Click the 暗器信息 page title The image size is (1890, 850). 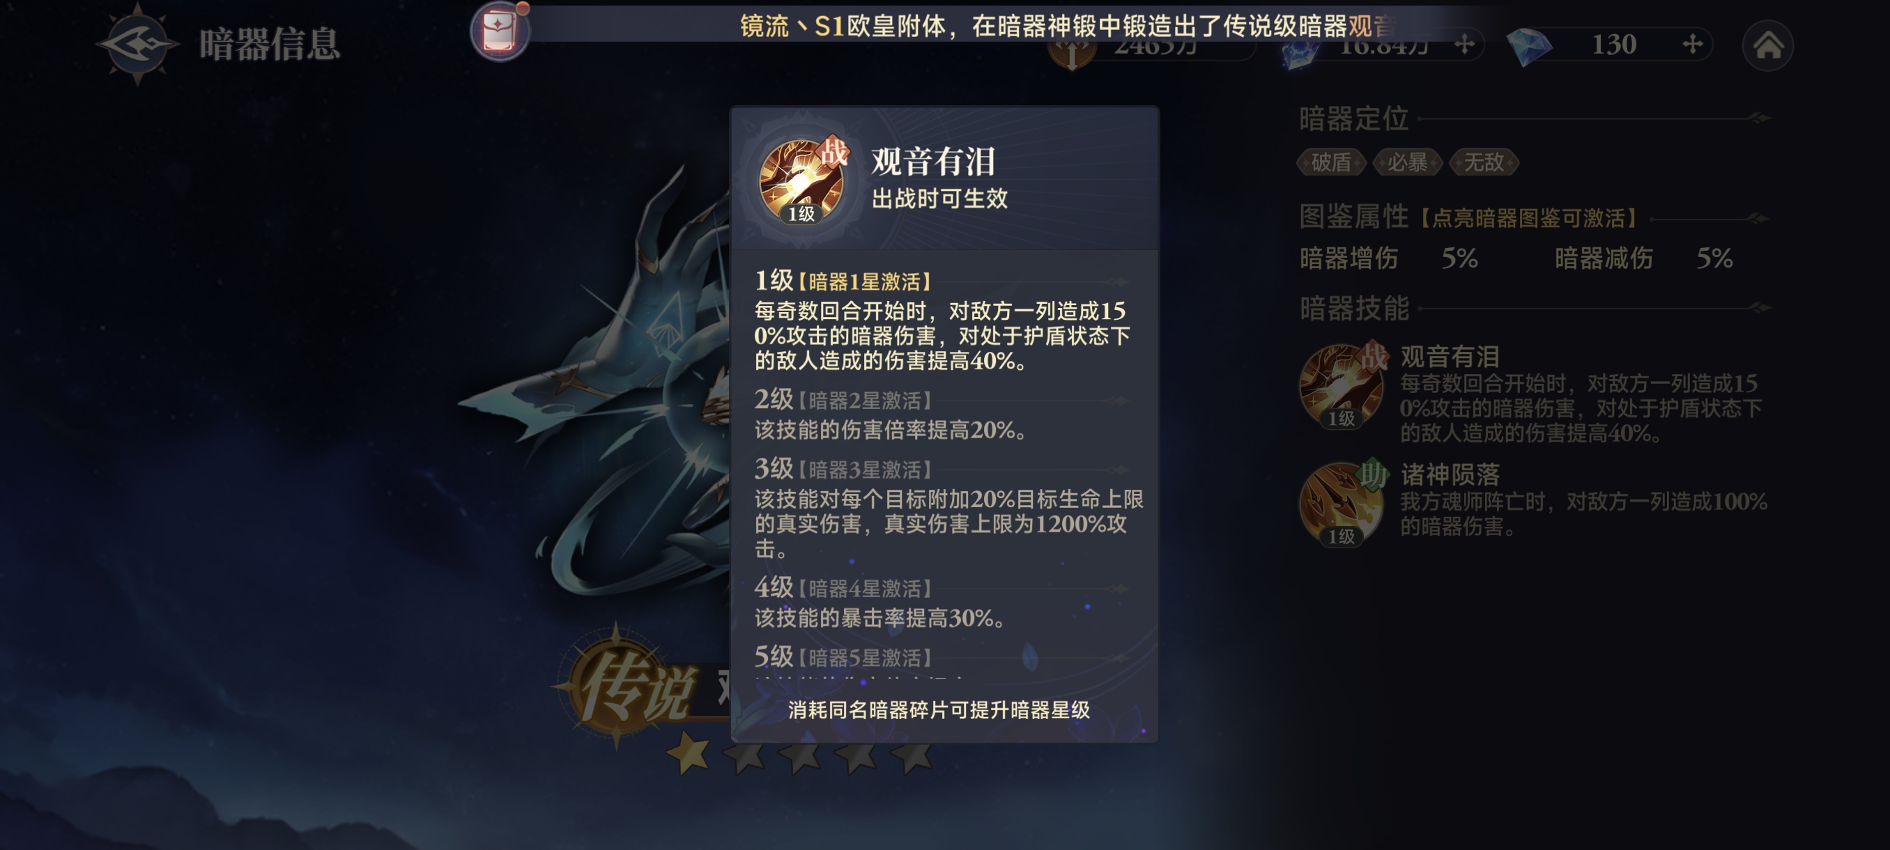(x=270, y=44)
